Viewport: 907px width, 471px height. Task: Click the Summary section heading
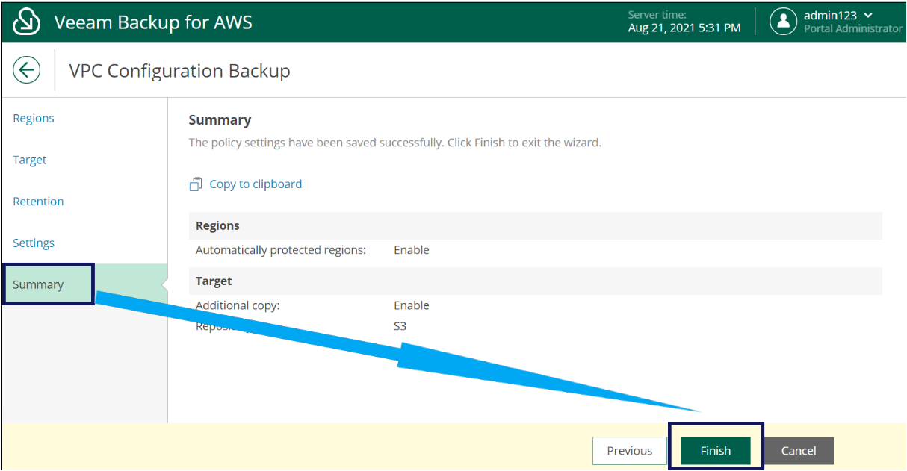click(220, 120)
